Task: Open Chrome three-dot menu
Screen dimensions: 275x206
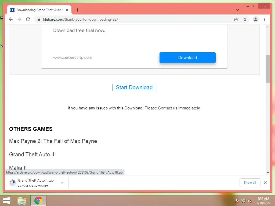Action: tap(264, 19)
